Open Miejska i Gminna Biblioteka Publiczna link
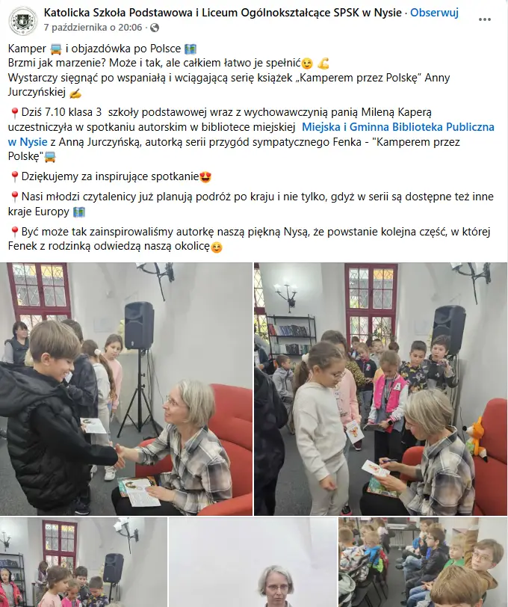 [397, 127]
